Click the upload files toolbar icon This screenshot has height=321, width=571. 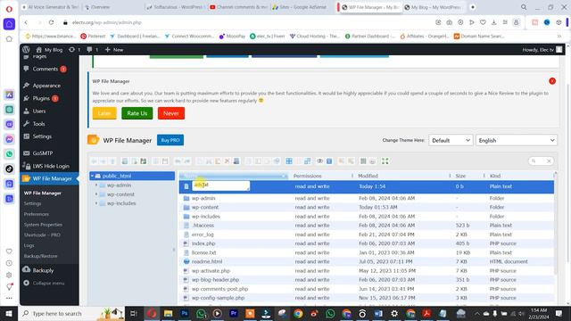143,160
